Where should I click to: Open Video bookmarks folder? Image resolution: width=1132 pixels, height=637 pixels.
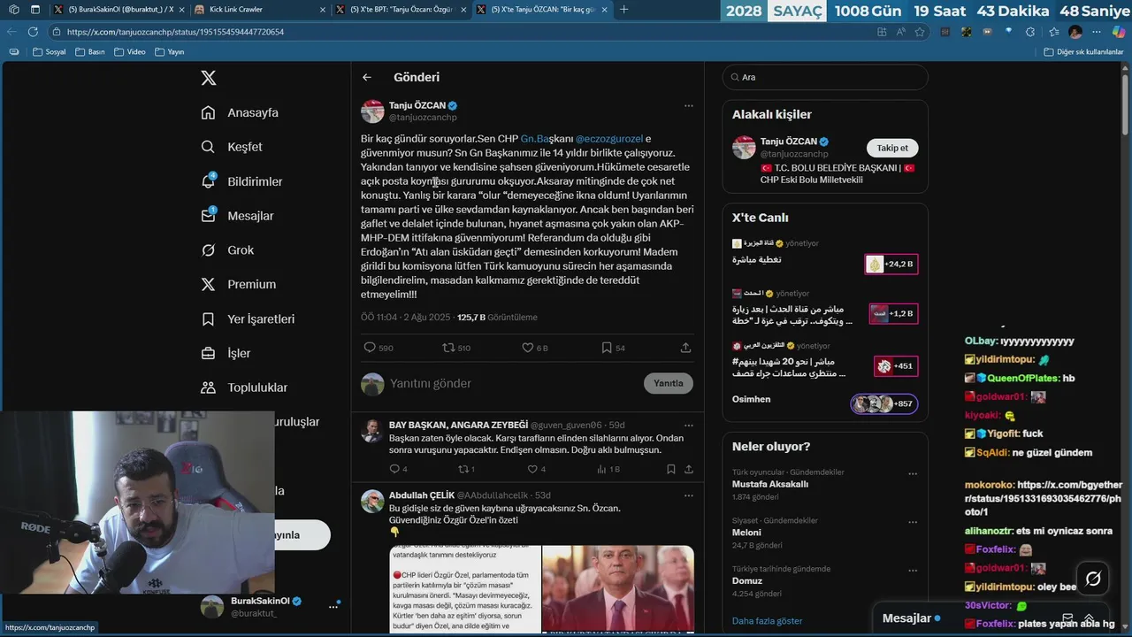pos(129,51)
